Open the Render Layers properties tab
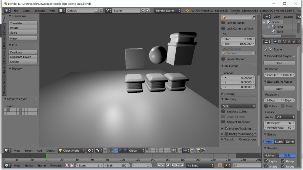Viewport: 303px width, 170px height. coord(280,42)
